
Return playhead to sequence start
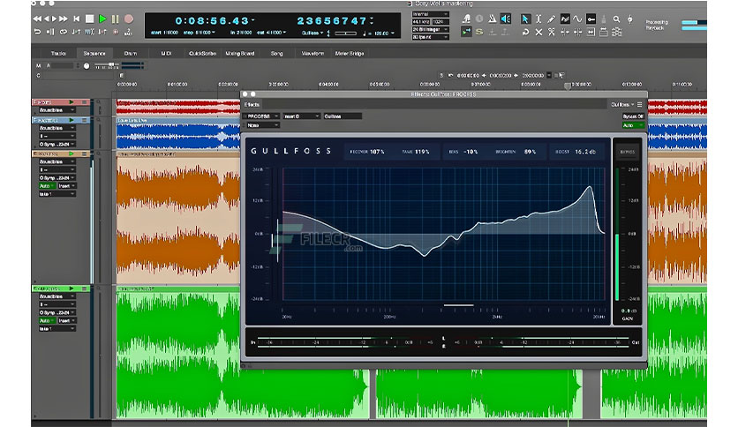[x=76, y=19]
